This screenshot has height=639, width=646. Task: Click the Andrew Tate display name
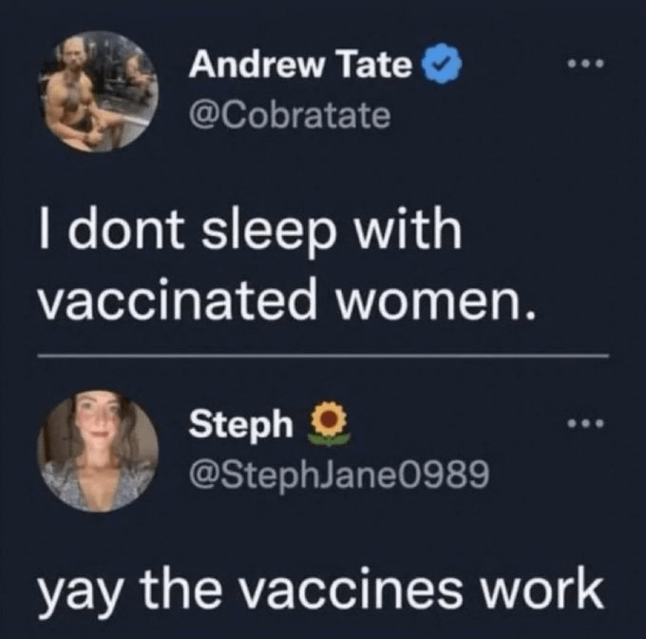tap(301, 68)
